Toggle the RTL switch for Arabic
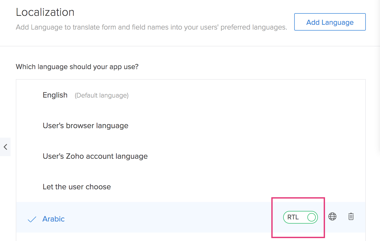This screenshot has width=380, height=241. (x=300, y=217)
